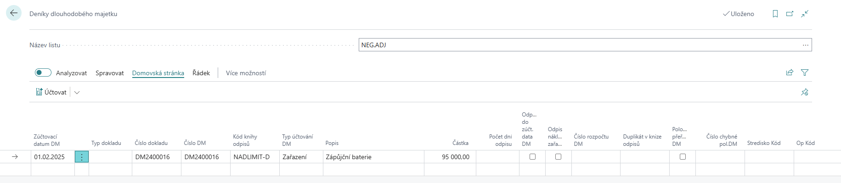
Task: Toggle the Analyzovat switch
Action: (x=43, y=72)
